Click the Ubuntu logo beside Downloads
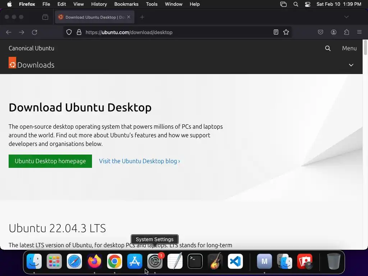 coord(13,63)
